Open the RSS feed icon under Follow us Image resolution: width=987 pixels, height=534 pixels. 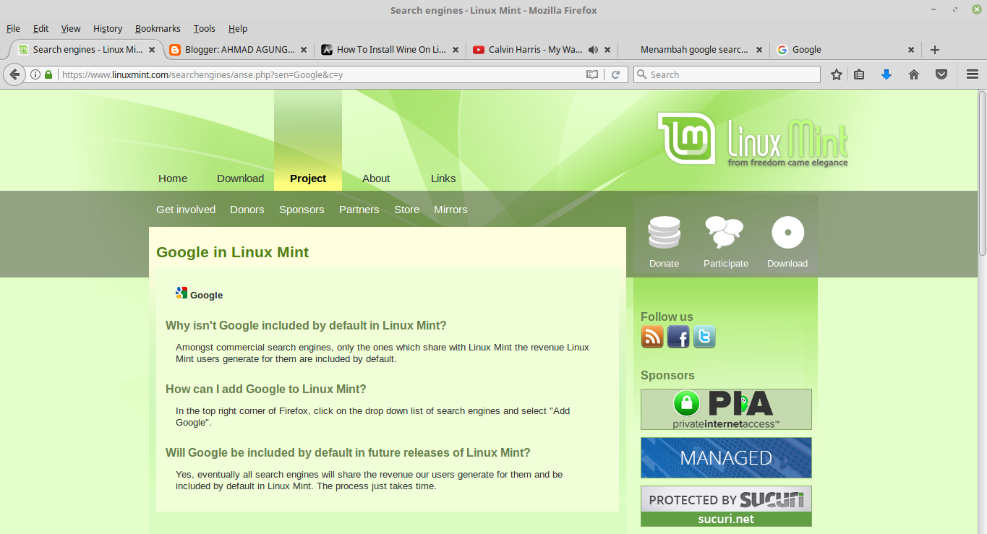(652, 337)
